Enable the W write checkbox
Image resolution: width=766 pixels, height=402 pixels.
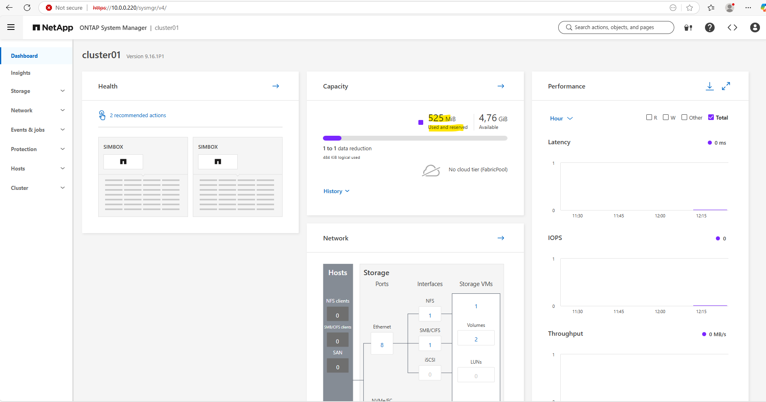coord(665,117)
